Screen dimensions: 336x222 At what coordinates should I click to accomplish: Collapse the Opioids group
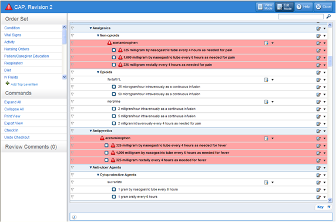click(x=98, y=72)
